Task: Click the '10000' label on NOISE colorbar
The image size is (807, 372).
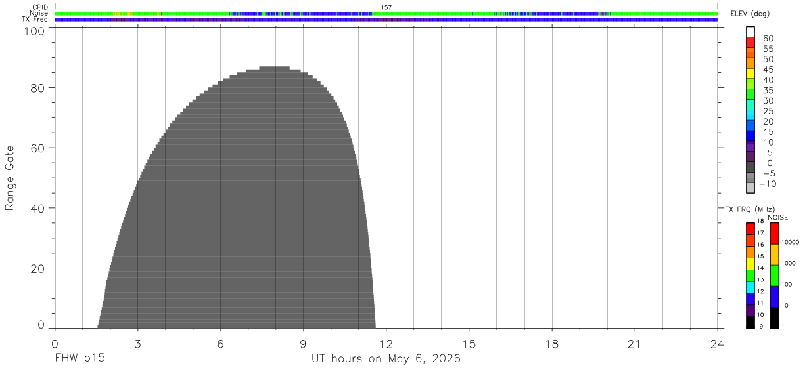Action: pos(789,243)
